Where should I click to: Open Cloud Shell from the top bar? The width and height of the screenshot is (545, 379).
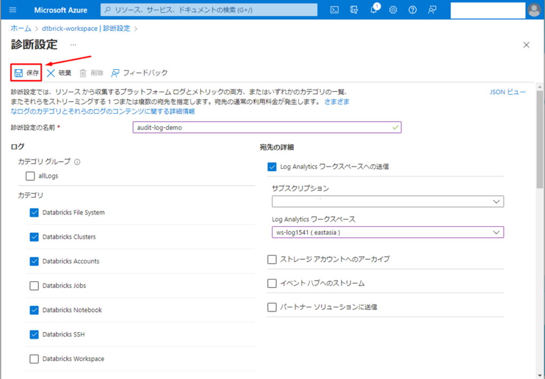pos(335,10)
